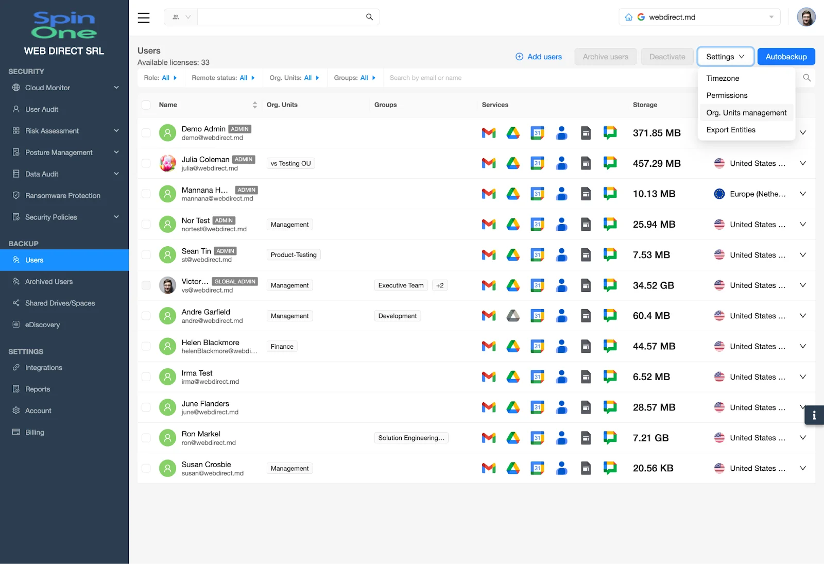Click the Add users button
This screenshot has width=824, height=564.
tap(539, 57)
